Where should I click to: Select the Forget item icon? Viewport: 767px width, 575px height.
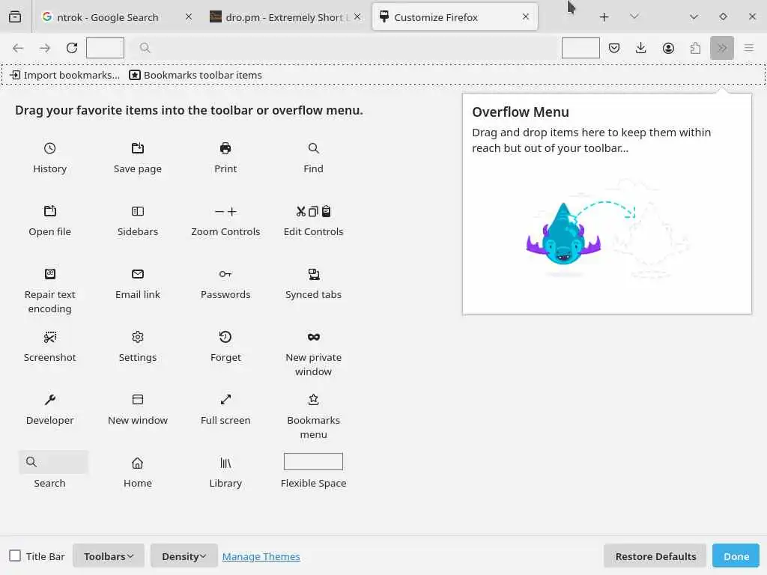click(x=225, y=337)
